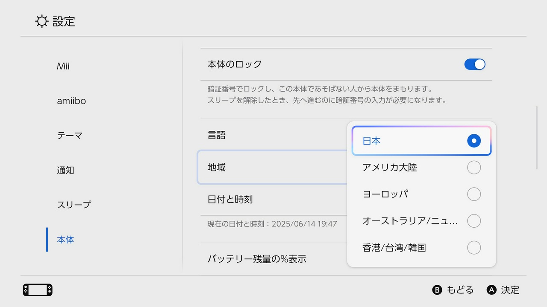Switch to the Mii settings section
This screenshot has width=547, height=307.
(x=63, y=66)
